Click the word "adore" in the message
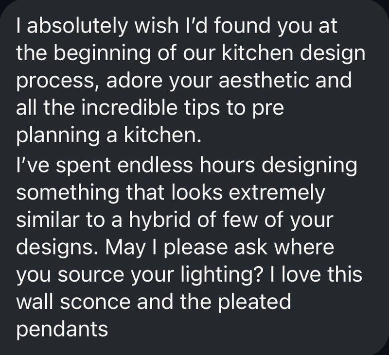 tap(132, 81)
